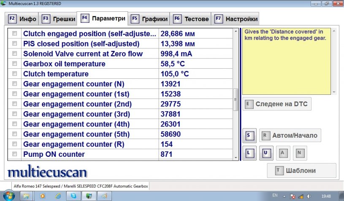The width and height of the screenshot is (344, 201).
Task: Click the S key button
Action: [x=249, y=136]
